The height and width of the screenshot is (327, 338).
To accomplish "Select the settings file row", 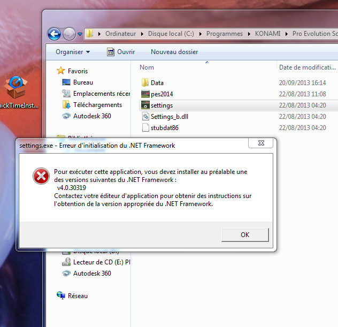I will (x=239, y=105).
